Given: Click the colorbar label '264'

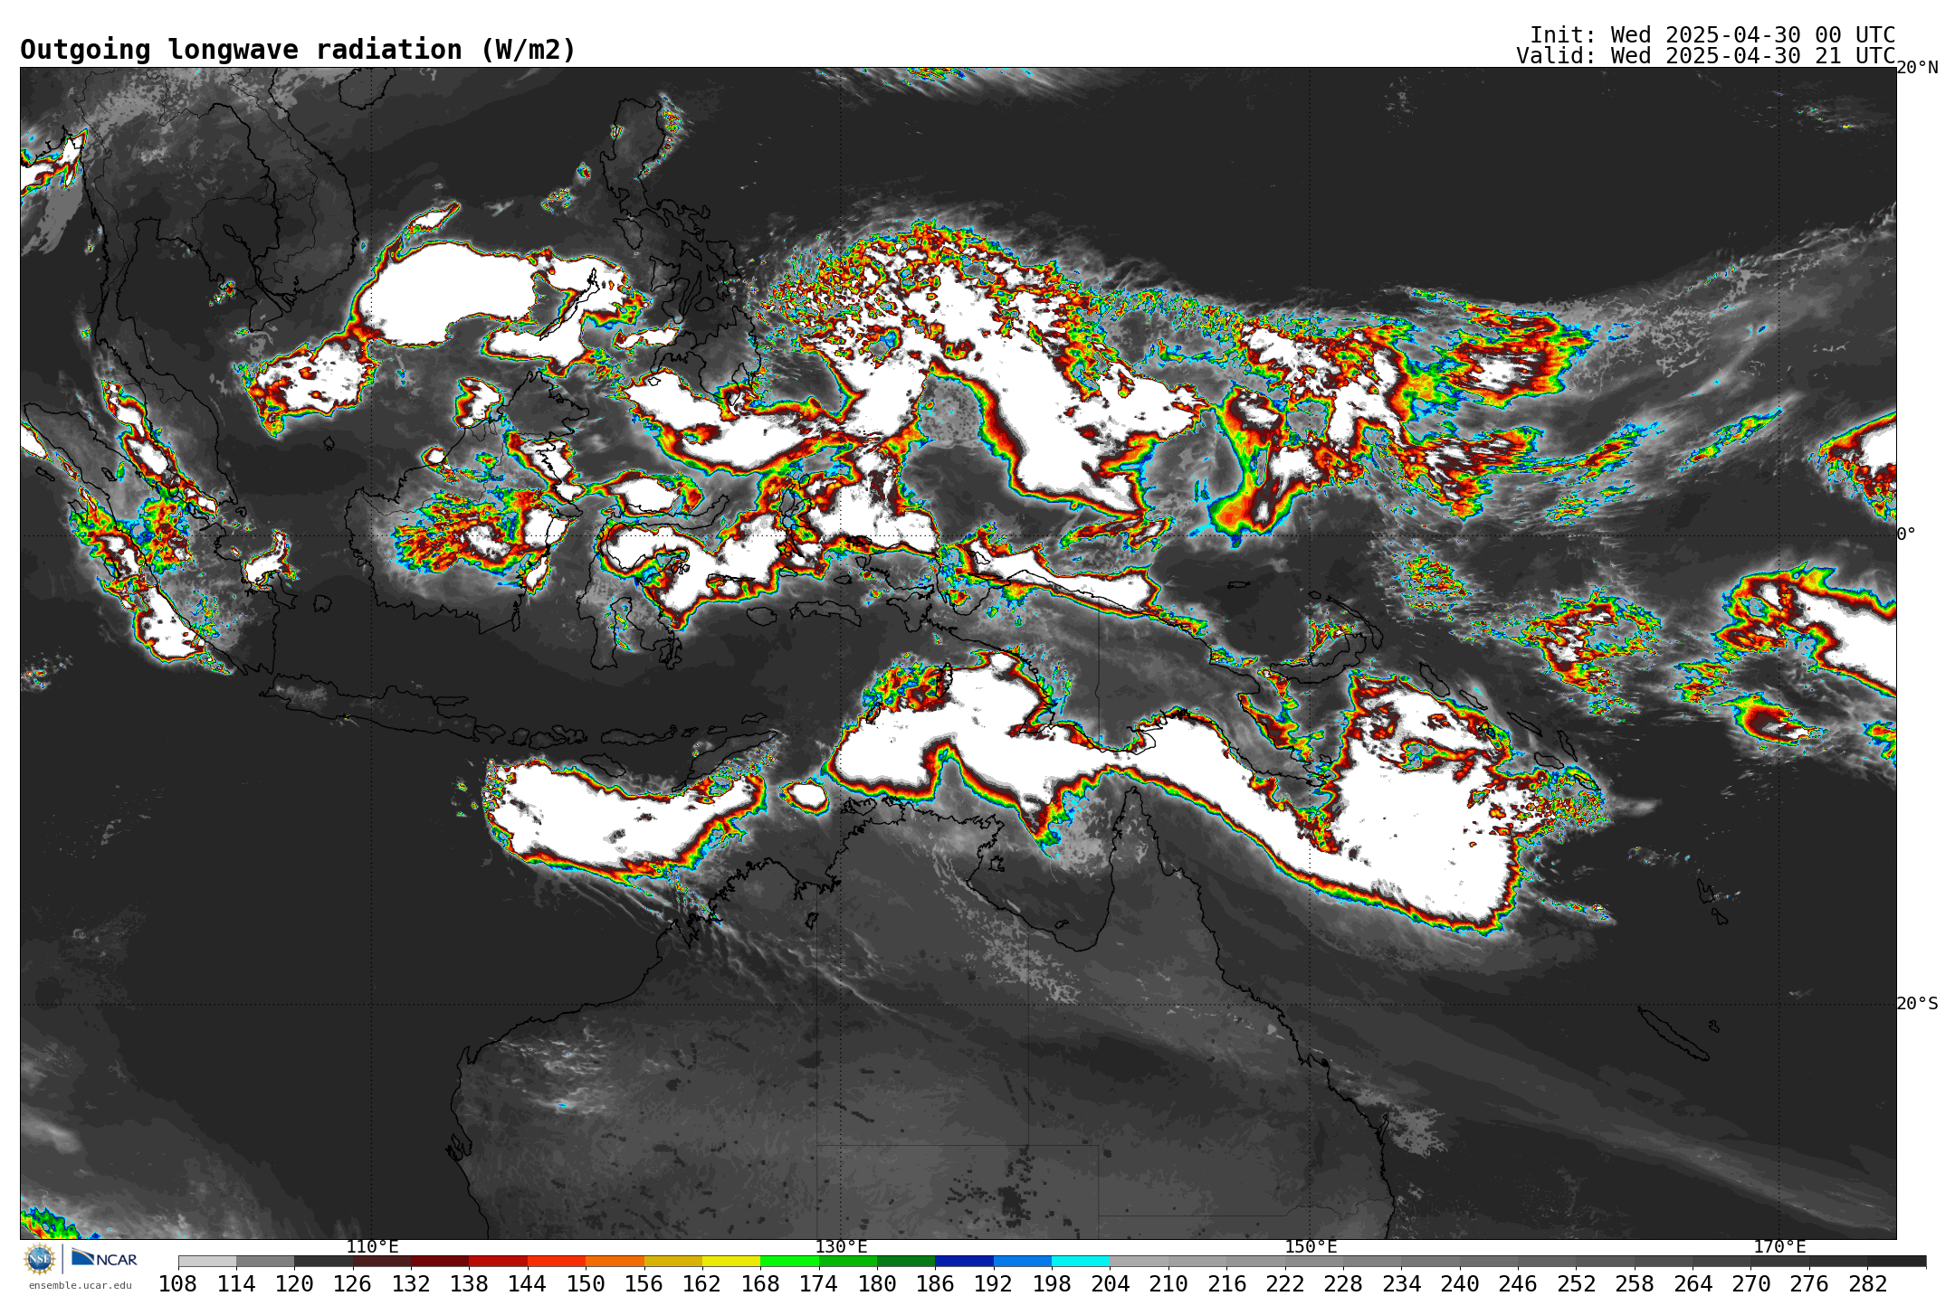Looking at the screenshot, I should click(1693, 1284).
